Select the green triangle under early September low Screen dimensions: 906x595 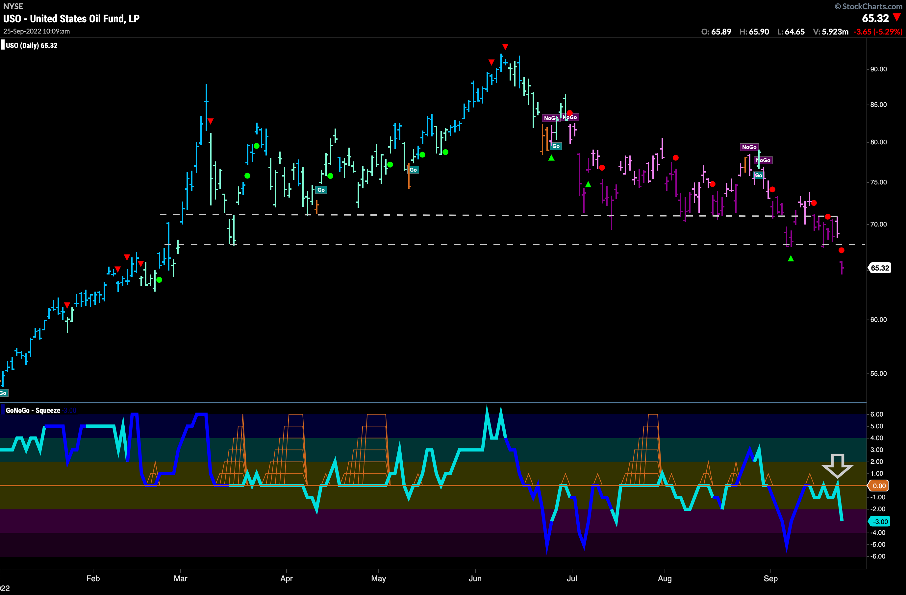point(791,259)
